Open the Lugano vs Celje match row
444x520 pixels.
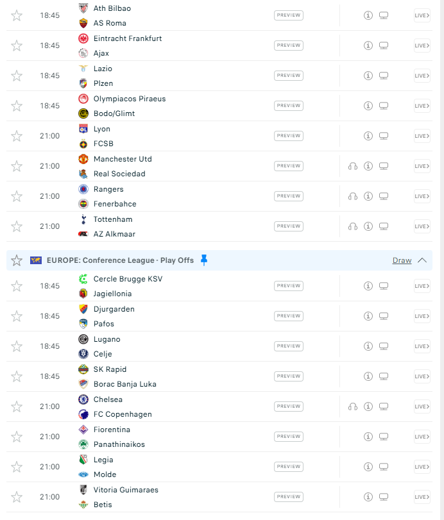coord(219,346)
